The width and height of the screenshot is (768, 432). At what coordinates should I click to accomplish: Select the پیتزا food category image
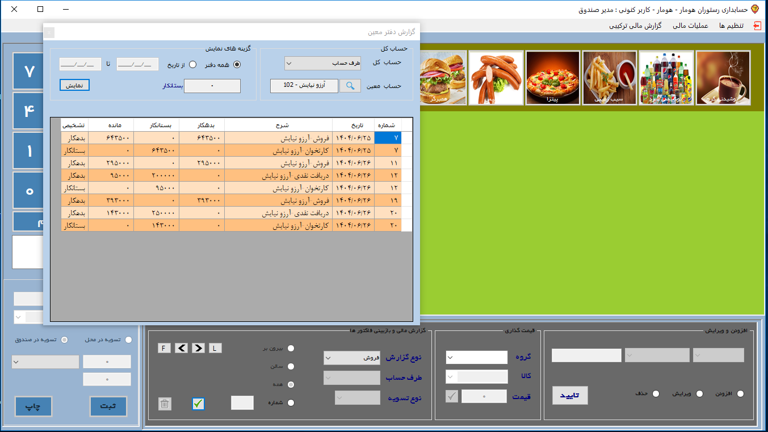pyautogui.click(x=552, y=78)
